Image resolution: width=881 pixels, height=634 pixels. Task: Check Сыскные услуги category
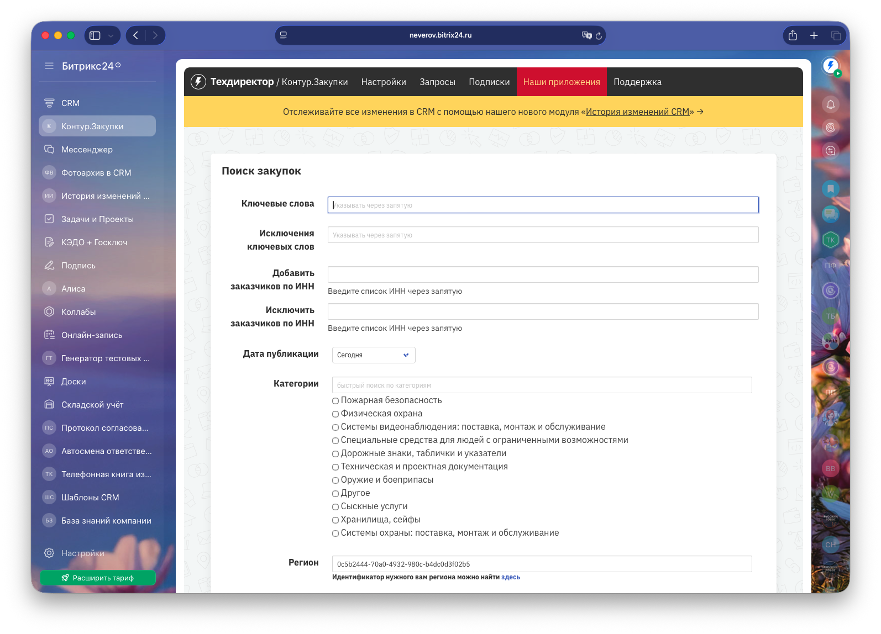click(335, 507)
